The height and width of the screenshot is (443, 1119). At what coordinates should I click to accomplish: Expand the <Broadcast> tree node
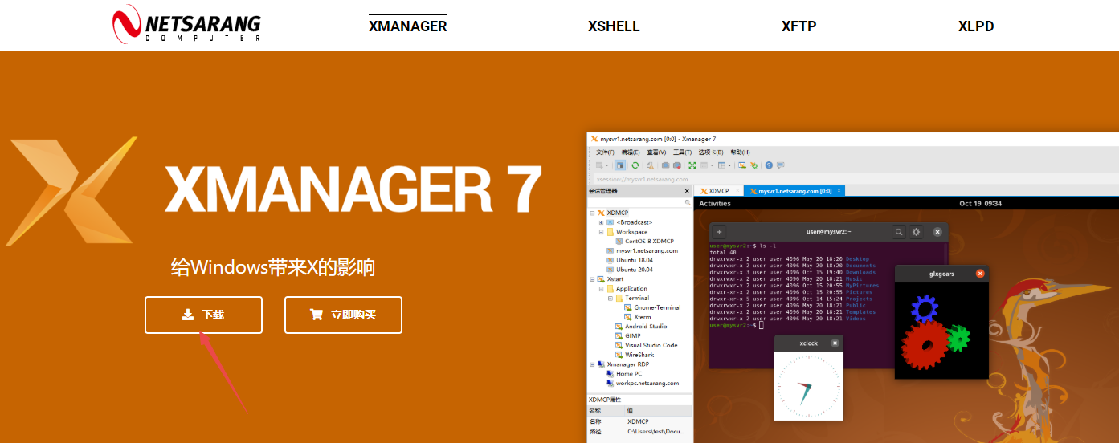coord(601,222)
